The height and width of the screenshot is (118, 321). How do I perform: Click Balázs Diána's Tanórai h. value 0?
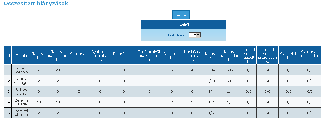point(39,91)
